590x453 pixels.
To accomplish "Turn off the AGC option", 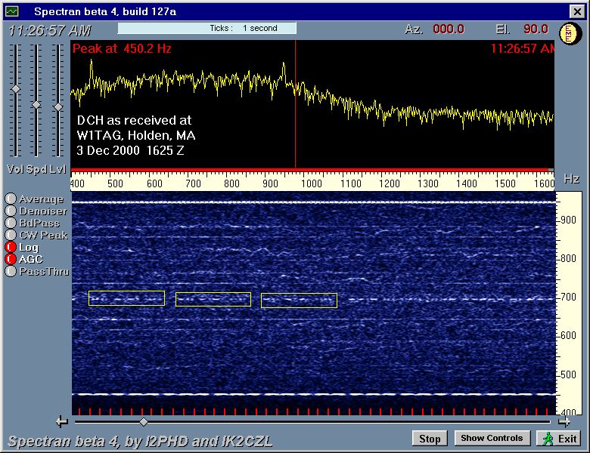I will click(x=11, y=259).
